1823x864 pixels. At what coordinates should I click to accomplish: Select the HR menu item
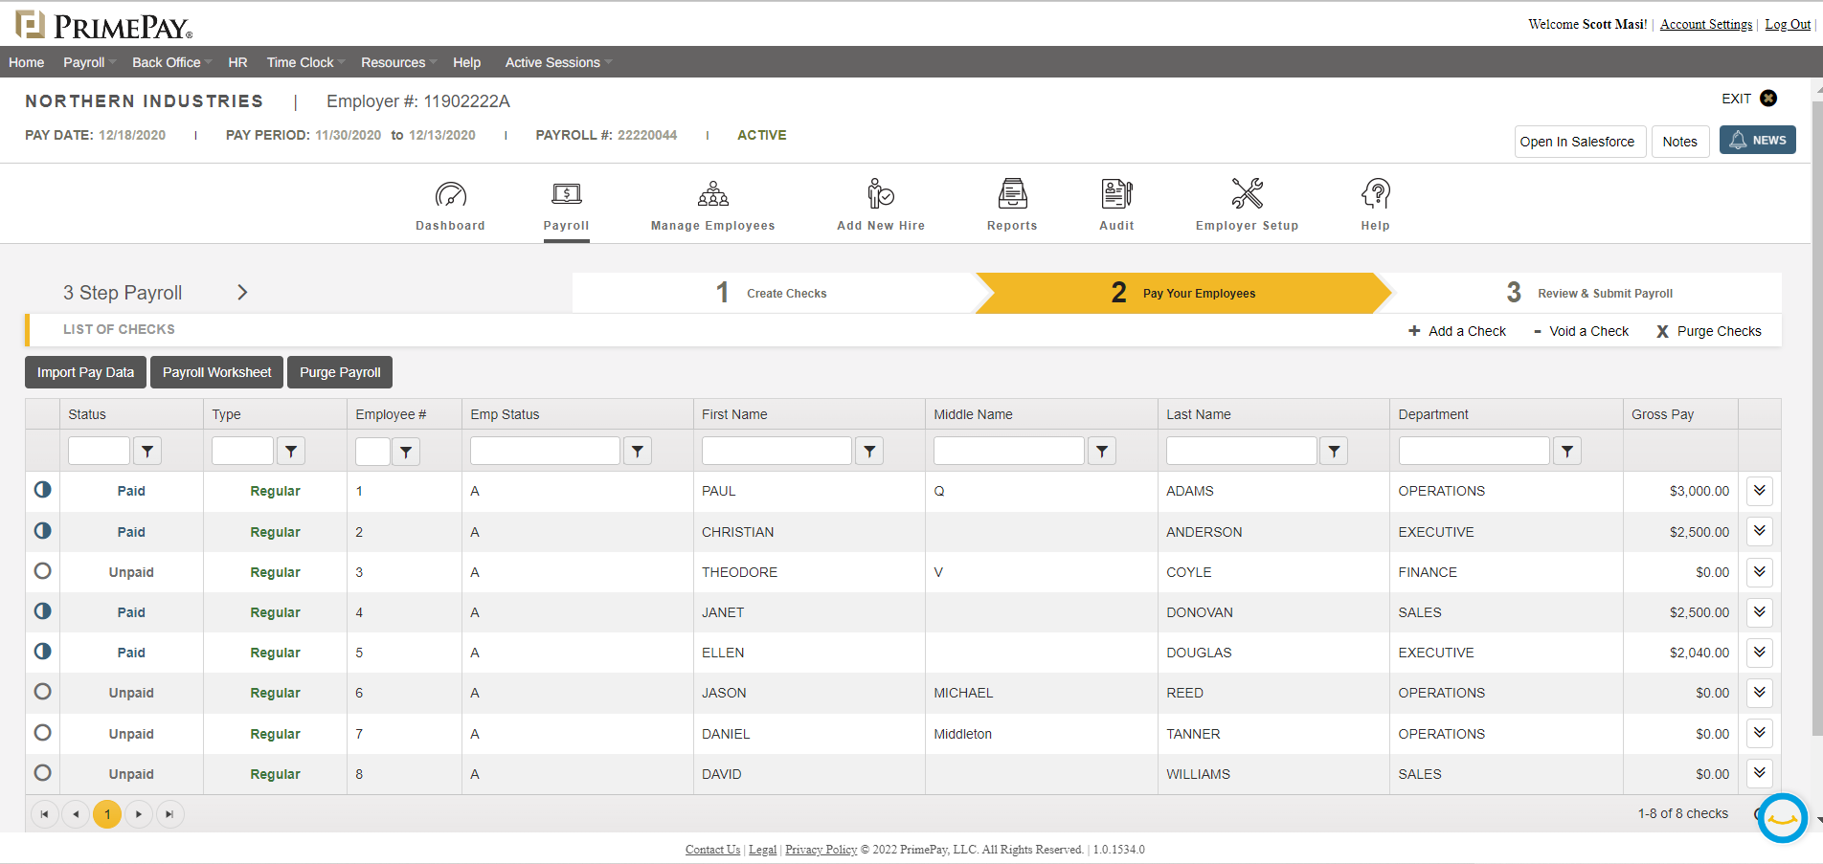[x=237, y=62]
